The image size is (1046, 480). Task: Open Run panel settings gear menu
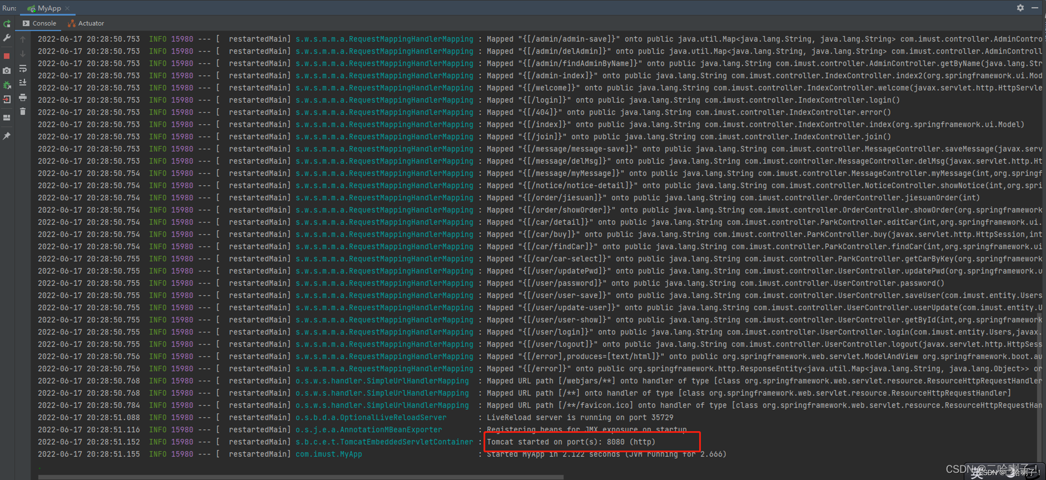coord(1020,8)
